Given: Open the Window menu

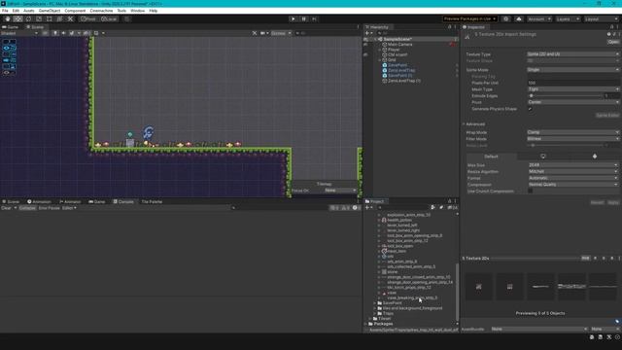Looking at the screenshot, I should (137, 11).
